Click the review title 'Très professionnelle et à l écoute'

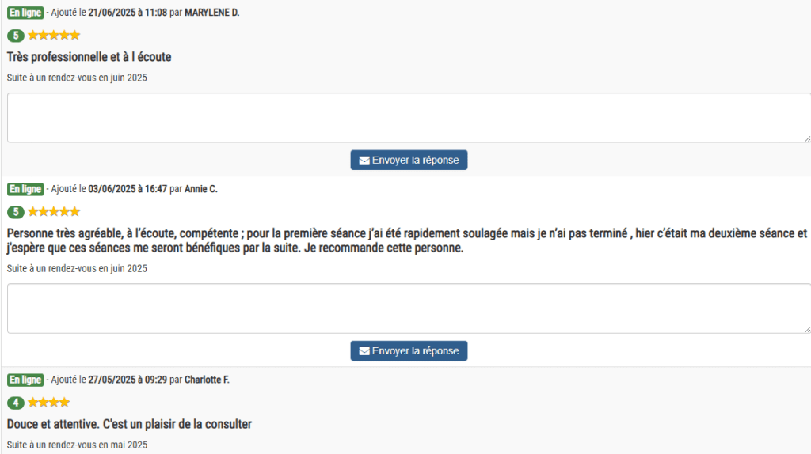pos(89,57)
